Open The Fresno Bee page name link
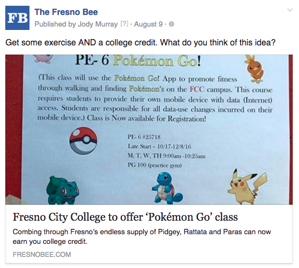The image size is (299, 268). point(66,13)
